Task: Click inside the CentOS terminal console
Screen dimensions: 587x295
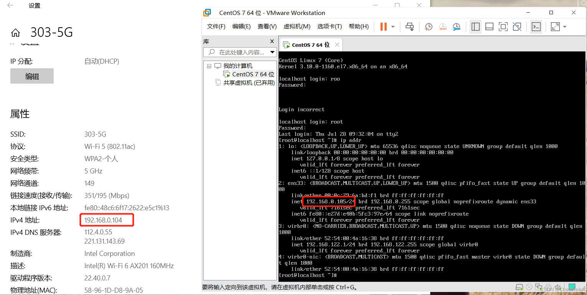Action: 432,167
